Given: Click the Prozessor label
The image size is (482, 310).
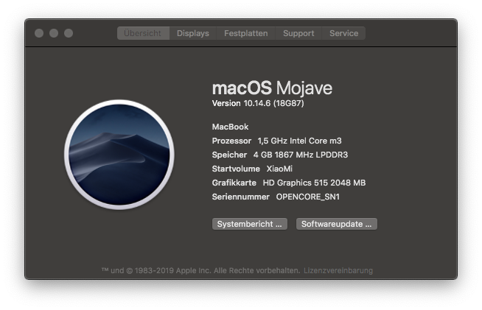Looking at the screenshot, I should coord(231,141).
